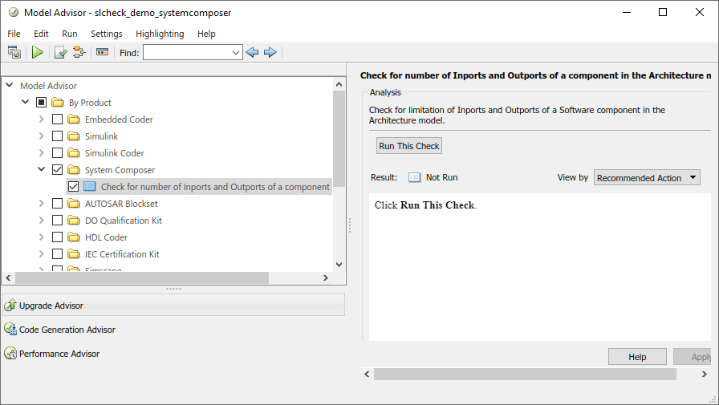Open the File menu
Viewport: 719px width, 405px height.
(14, 34)
